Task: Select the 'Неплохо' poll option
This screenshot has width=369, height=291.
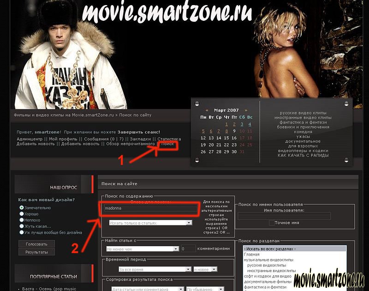Action: pyautogui.click(x=22, y=220)
